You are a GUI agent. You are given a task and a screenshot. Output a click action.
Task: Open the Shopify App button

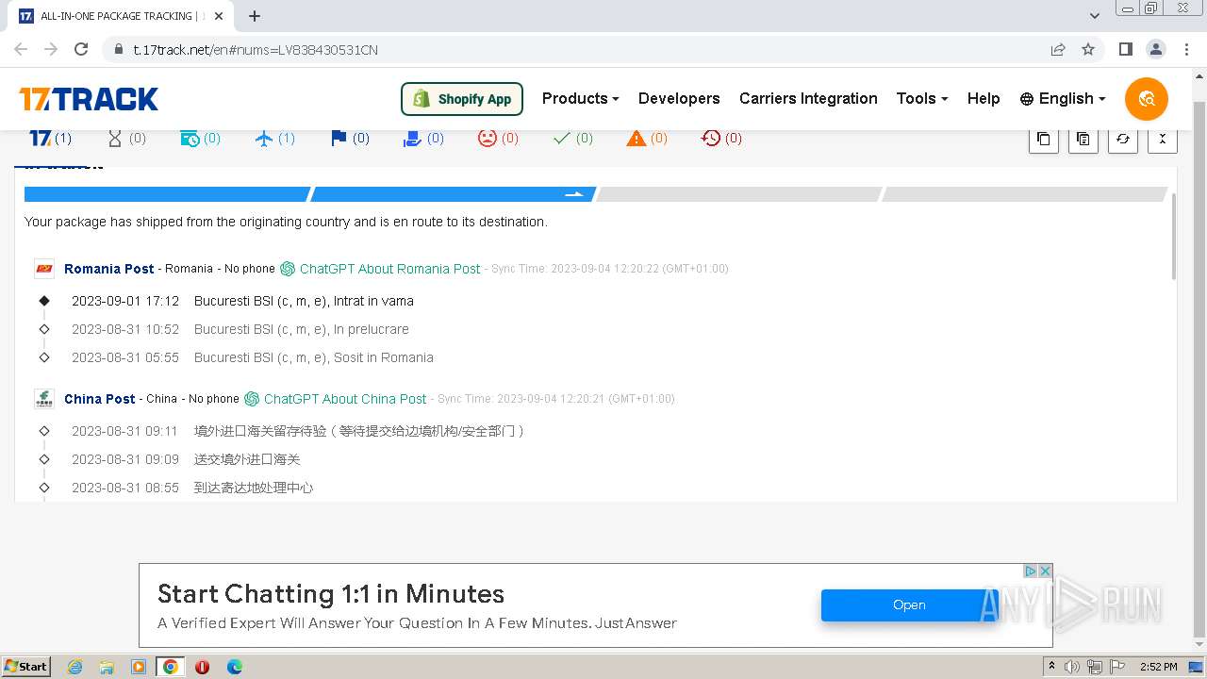click(x=462, y=99)
